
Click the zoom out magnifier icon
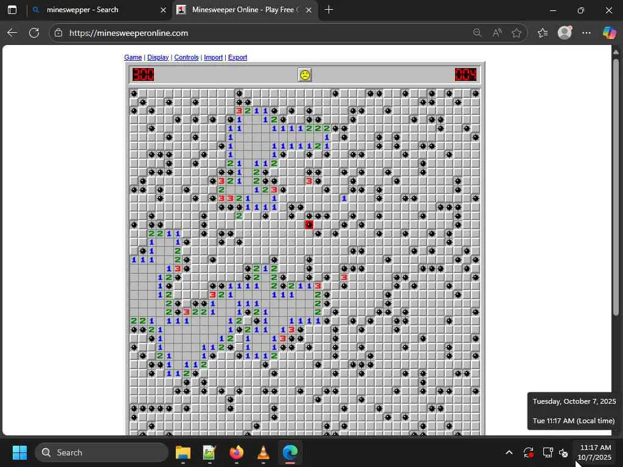[477, 33]
